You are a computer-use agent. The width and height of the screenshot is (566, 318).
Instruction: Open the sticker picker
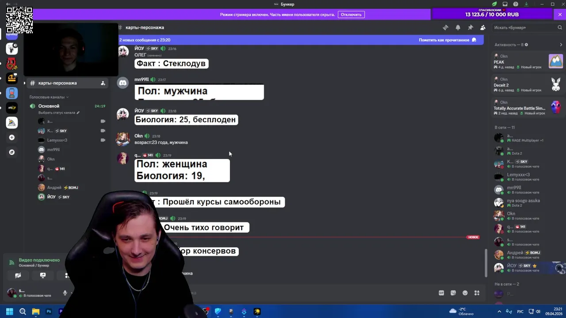tap(453, 293)
